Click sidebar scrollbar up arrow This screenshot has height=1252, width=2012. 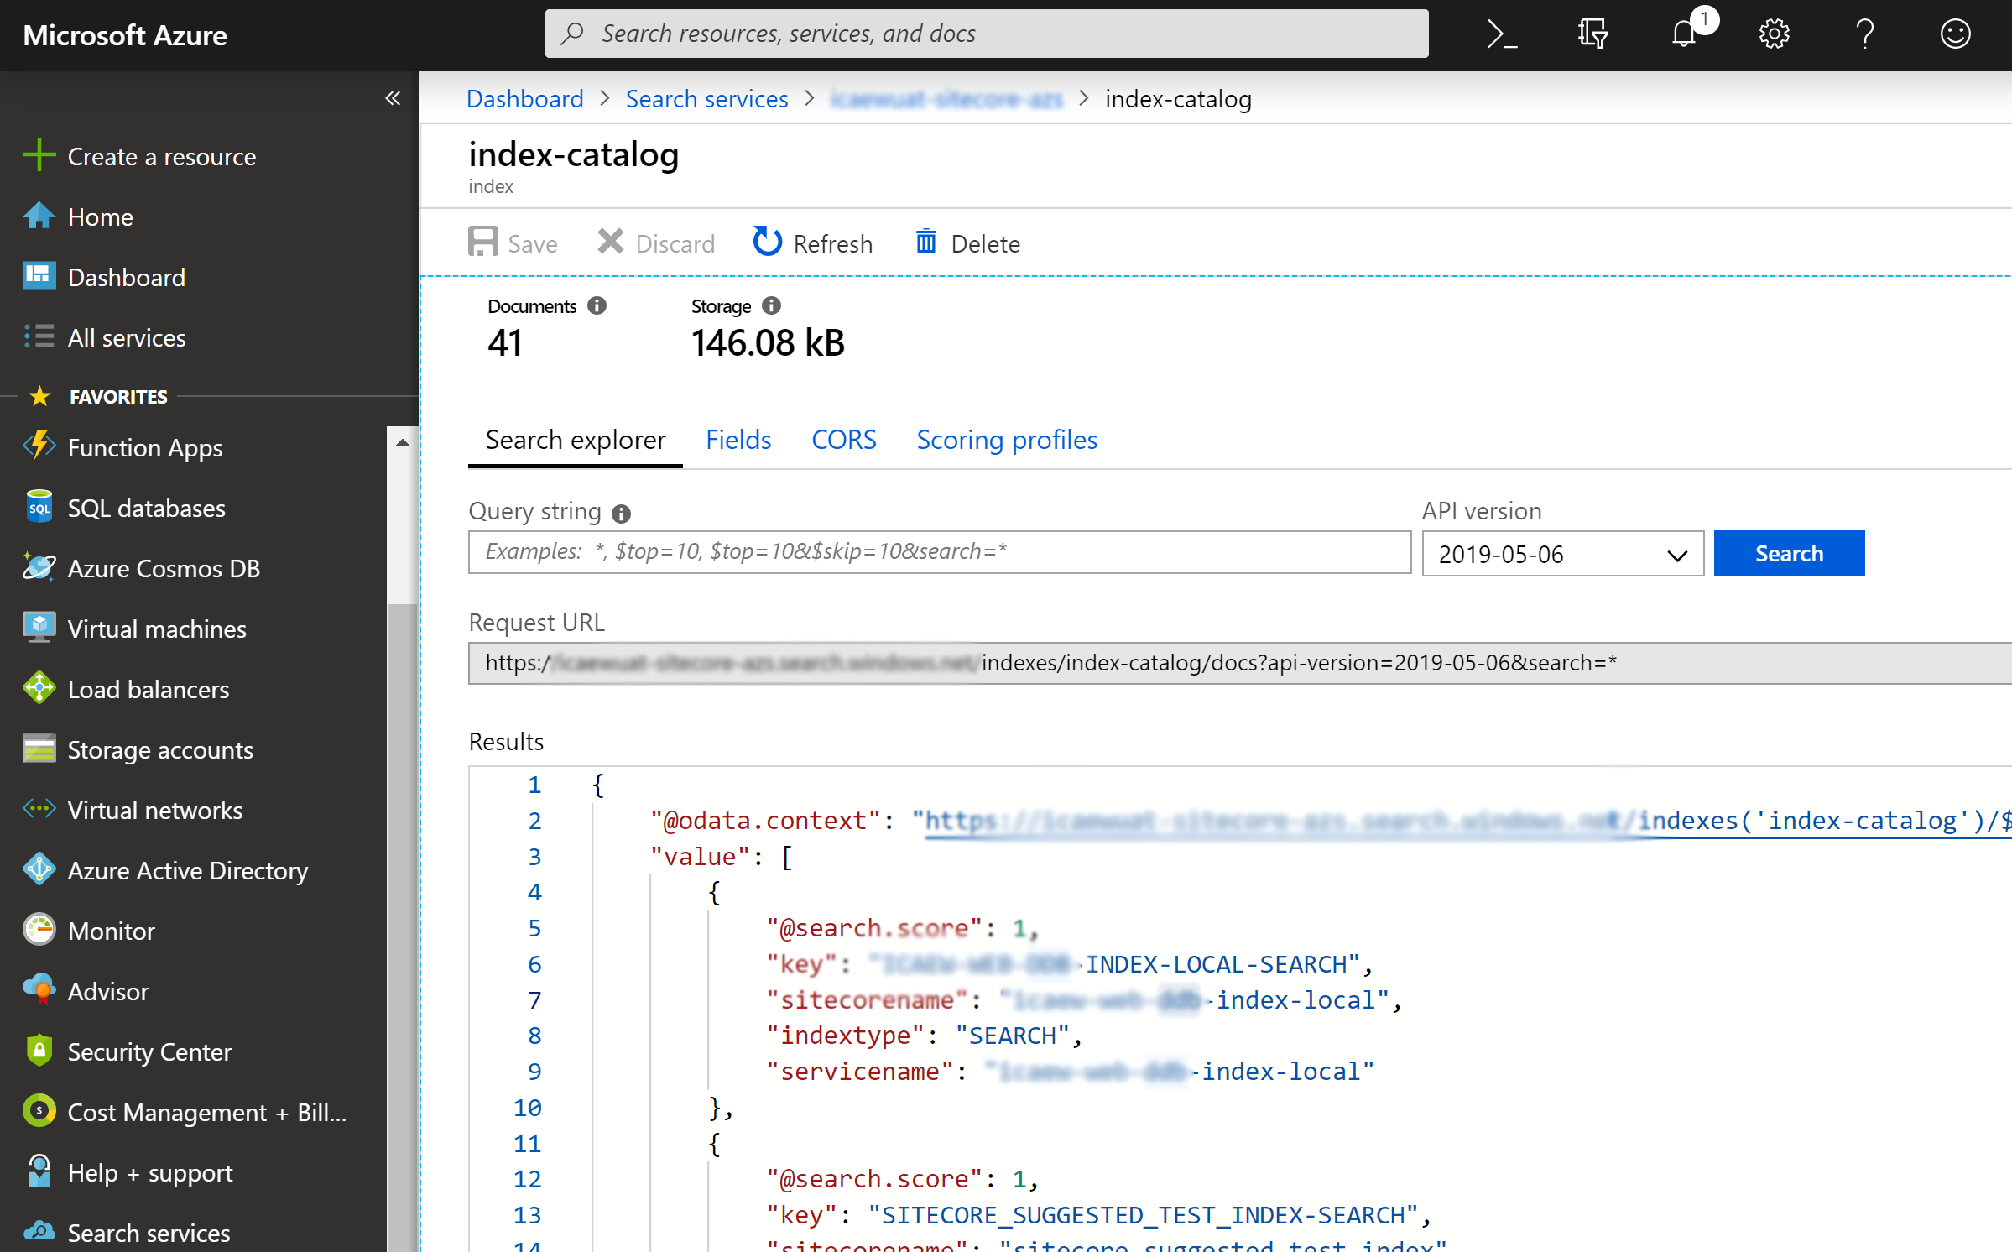[x=403, y=442]
